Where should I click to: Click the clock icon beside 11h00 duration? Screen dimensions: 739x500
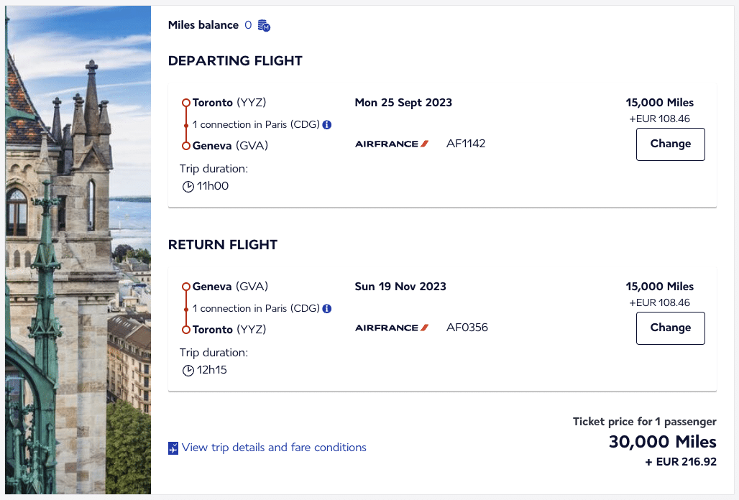188,187
